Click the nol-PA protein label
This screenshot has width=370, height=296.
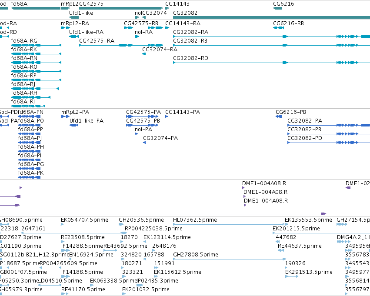143,130
